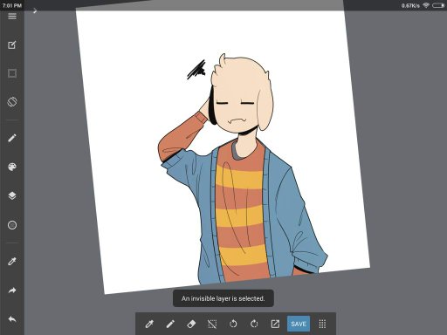
Task: Open the color palette panel
Action: 12,167
